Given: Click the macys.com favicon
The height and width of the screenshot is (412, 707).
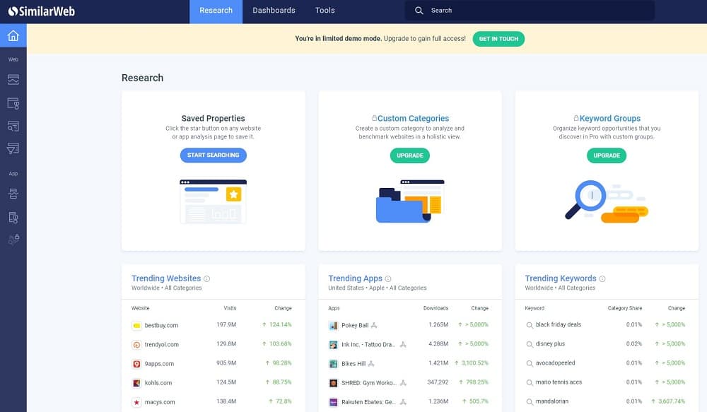Looking at the screenshot, I should click(x=136, y=402).
